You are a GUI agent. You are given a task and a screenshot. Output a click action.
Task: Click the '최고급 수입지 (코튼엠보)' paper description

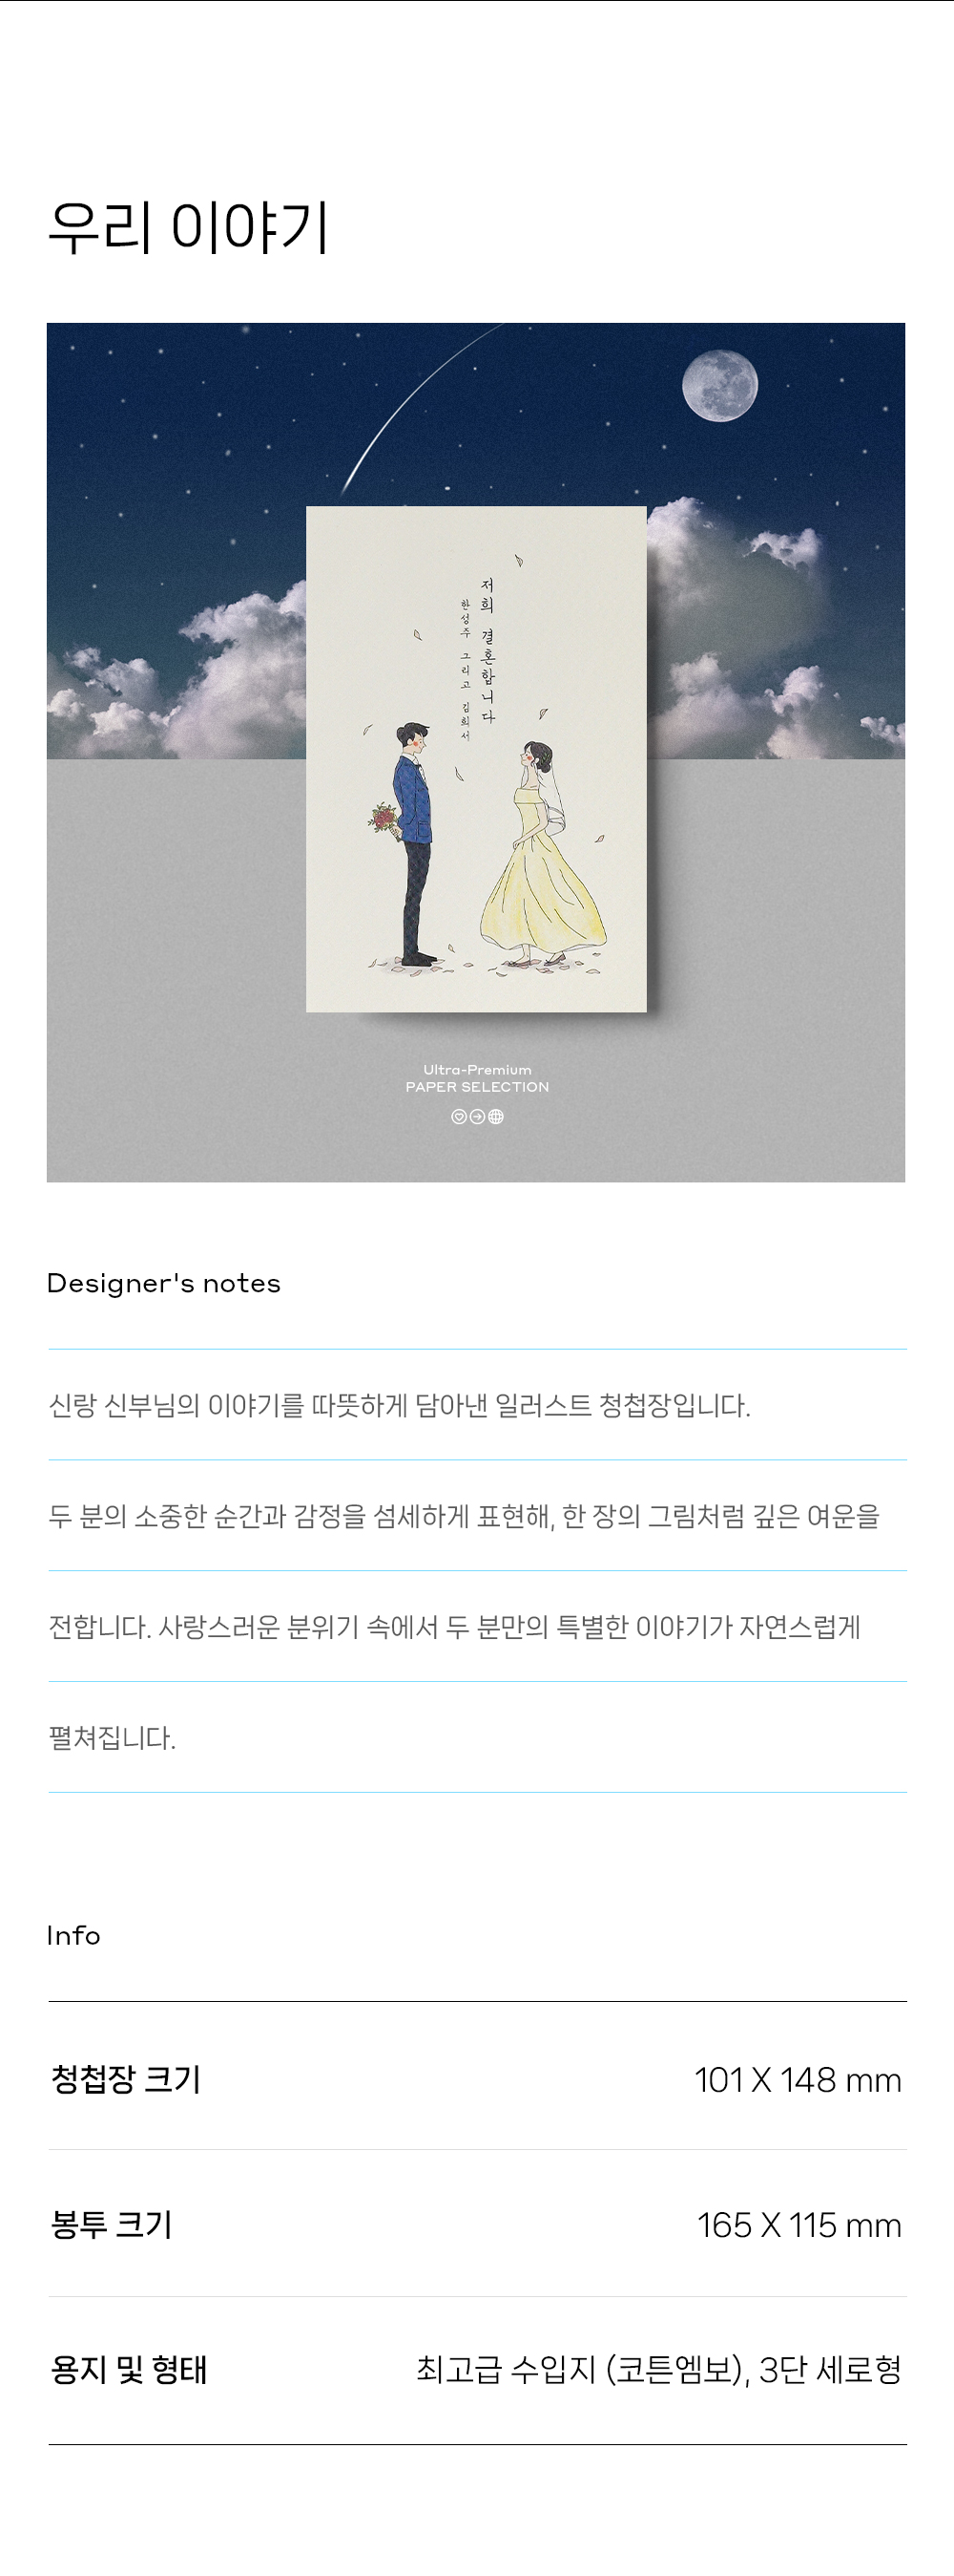[581, 2370]
